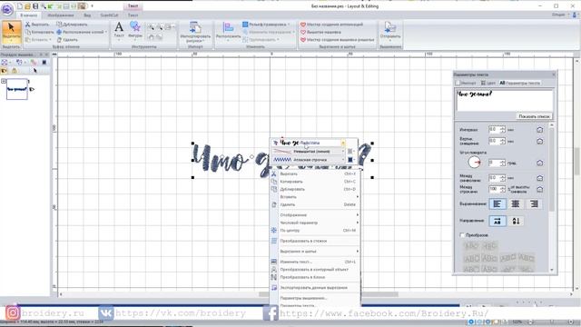Click dark blue region color swatch
The width and height of the screenshot is (581, 327).
[x=350, y=160]
